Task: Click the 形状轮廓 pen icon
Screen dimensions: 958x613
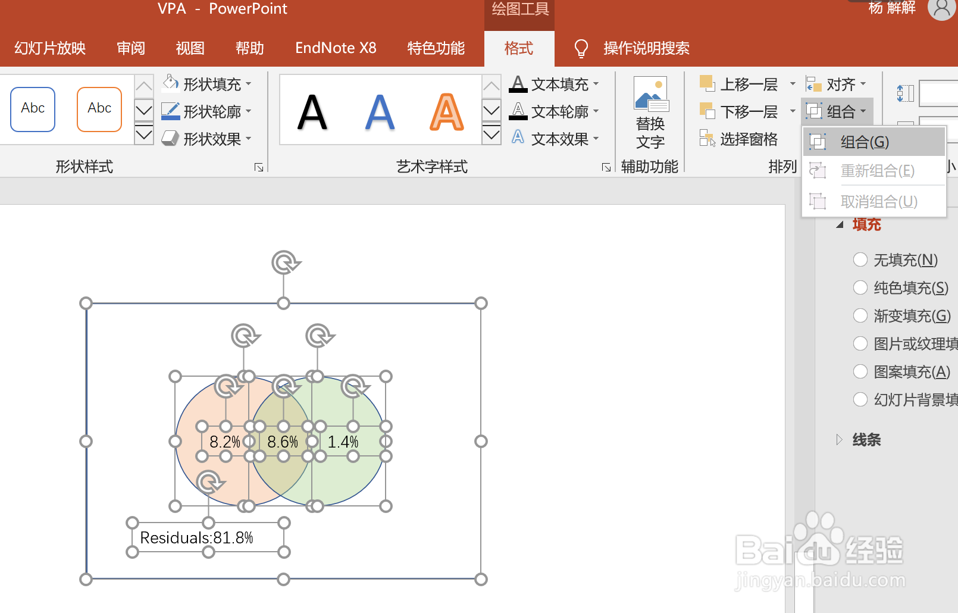Action: point(171,111)
